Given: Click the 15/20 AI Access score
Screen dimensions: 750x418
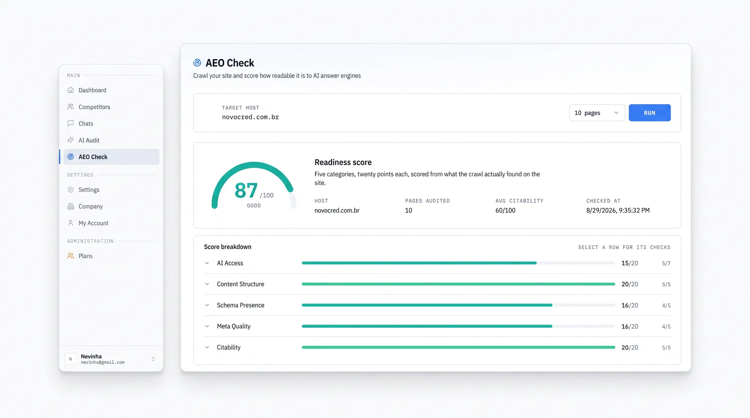Looking at the screenshot, I should tap(630, 263).
